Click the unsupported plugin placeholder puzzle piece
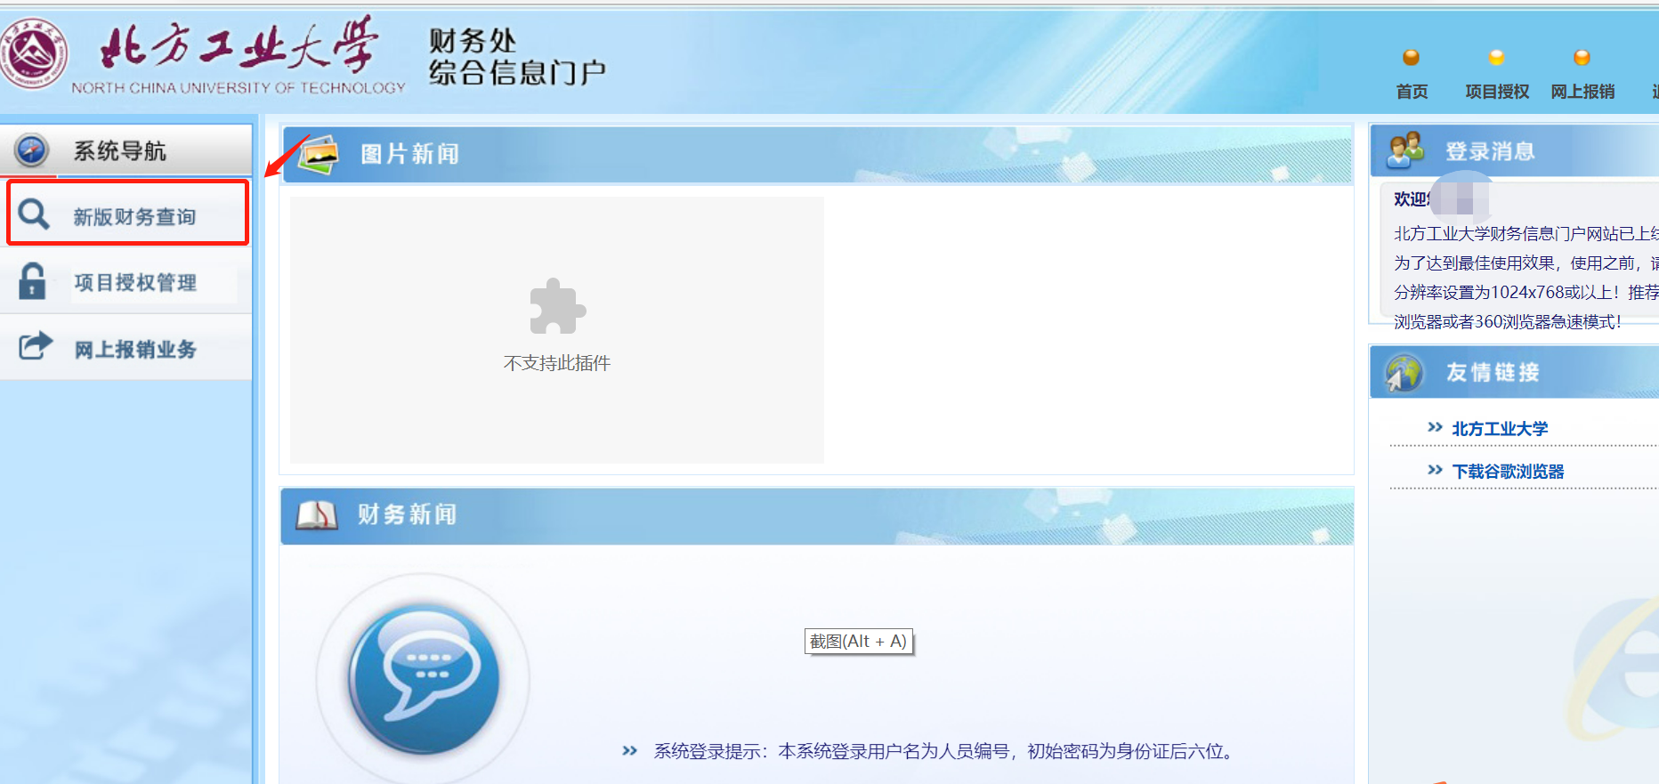This screenshot has width=1659, height=784. pyautogui.click(x=557, y=307)
